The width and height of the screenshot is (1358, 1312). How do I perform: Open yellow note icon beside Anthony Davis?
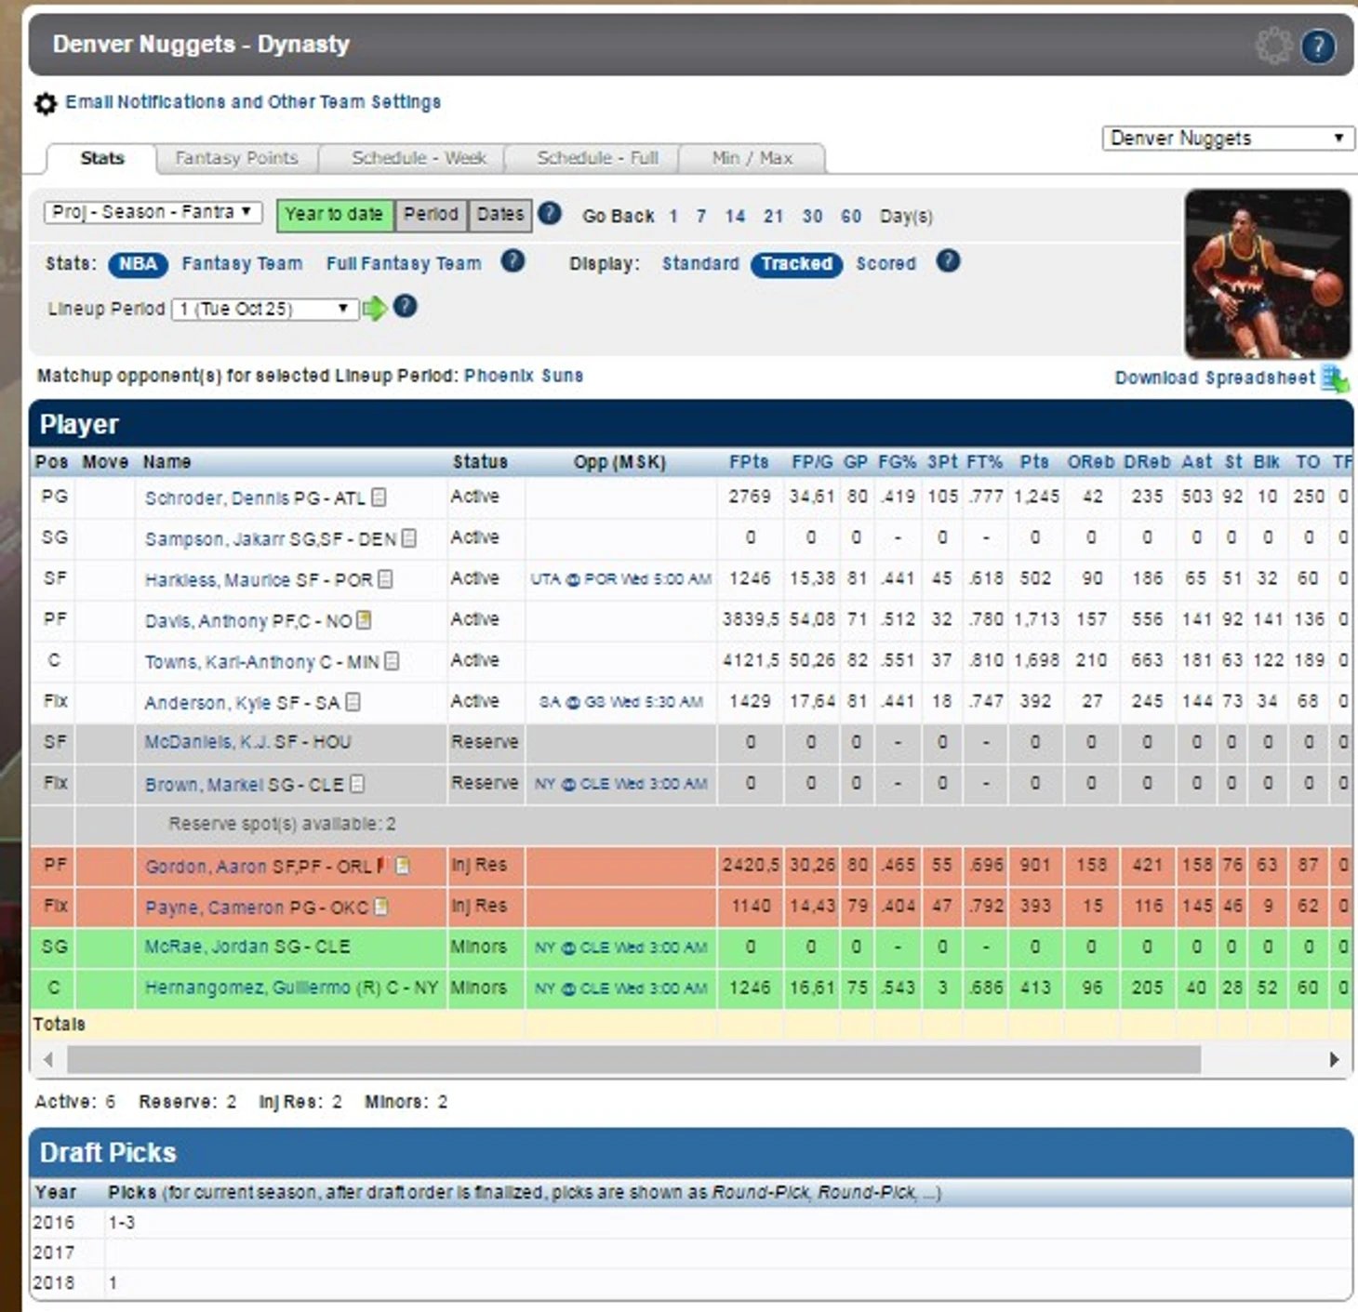point(364,620)
